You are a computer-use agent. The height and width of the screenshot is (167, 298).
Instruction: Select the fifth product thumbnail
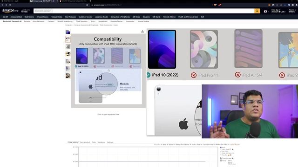click(x=68, y=61)
